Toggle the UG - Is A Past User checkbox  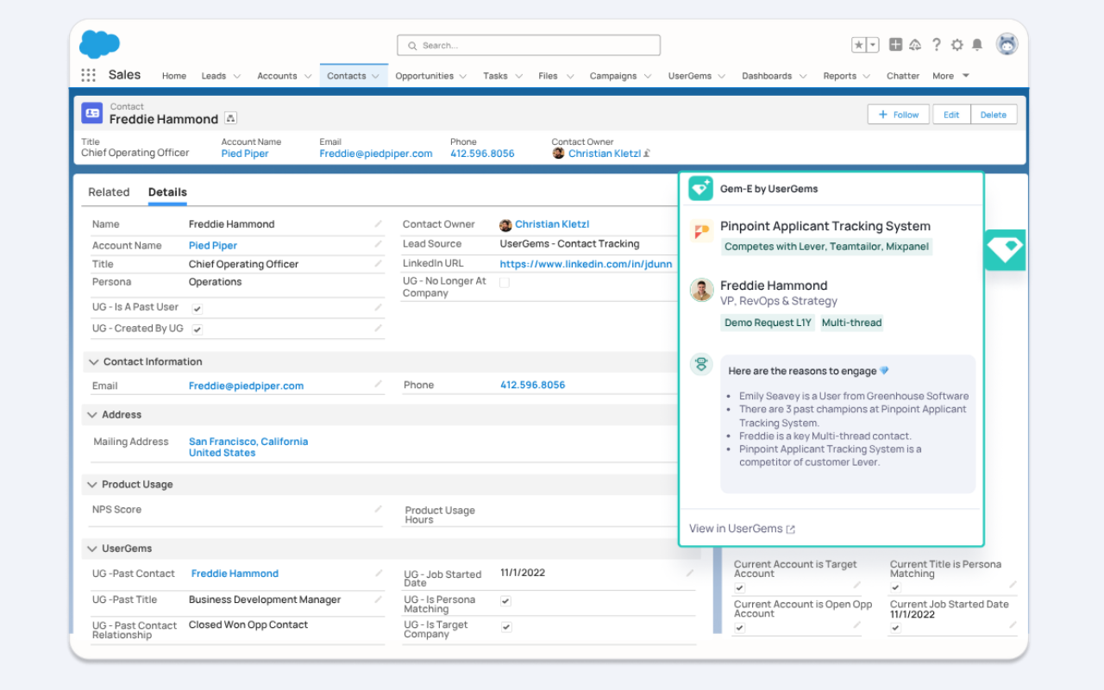(x=198, y=308)
